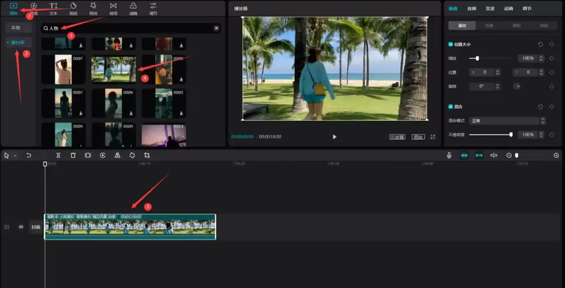Click the undo arrow in timeline toolbar
Image resolution: width=565 pixels, height=288 pixels.
[29, 156]
